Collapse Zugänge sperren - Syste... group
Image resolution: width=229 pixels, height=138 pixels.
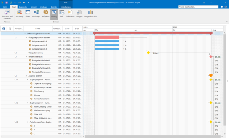click(27, 103)
